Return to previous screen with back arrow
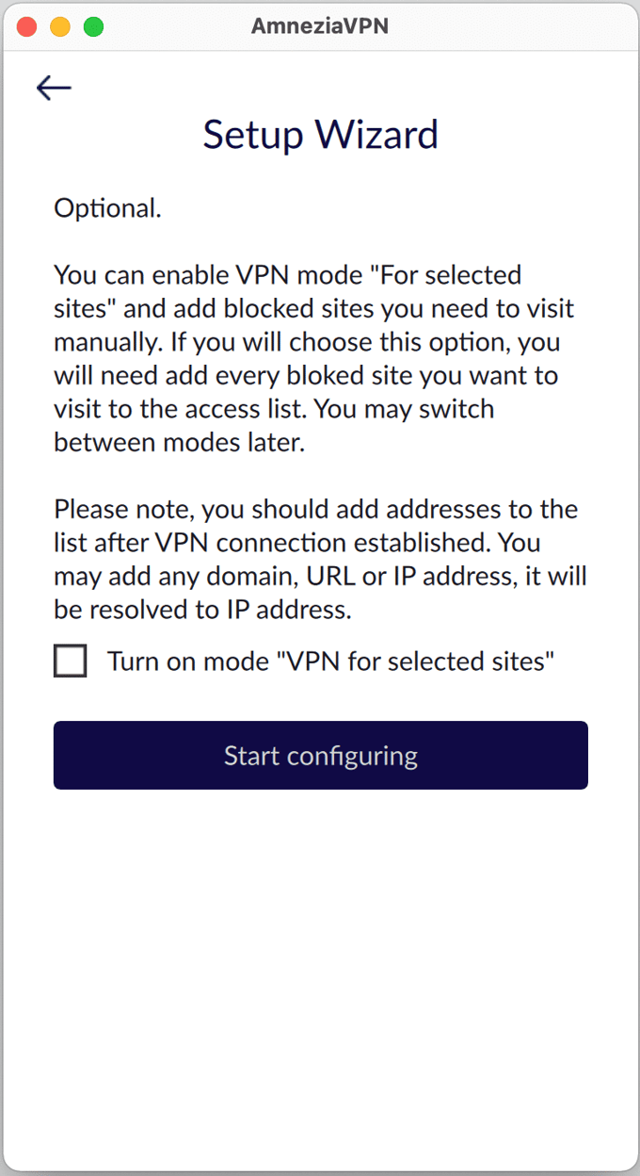The height and width of the screenshot is (1176, 640). pos(54,88)
